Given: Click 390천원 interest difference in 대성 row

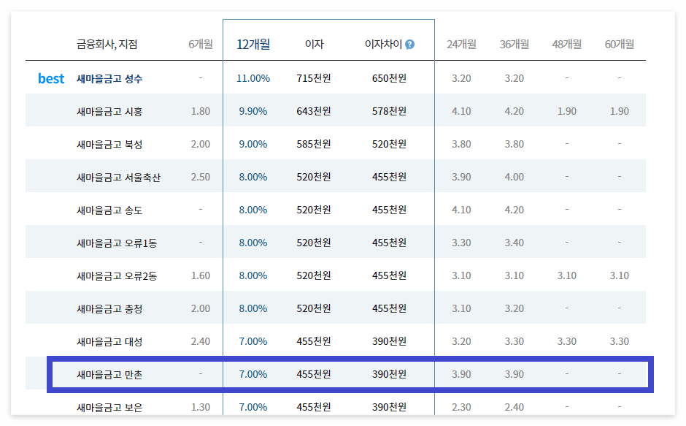Looking at the screenshot, I should pos(390,341).
